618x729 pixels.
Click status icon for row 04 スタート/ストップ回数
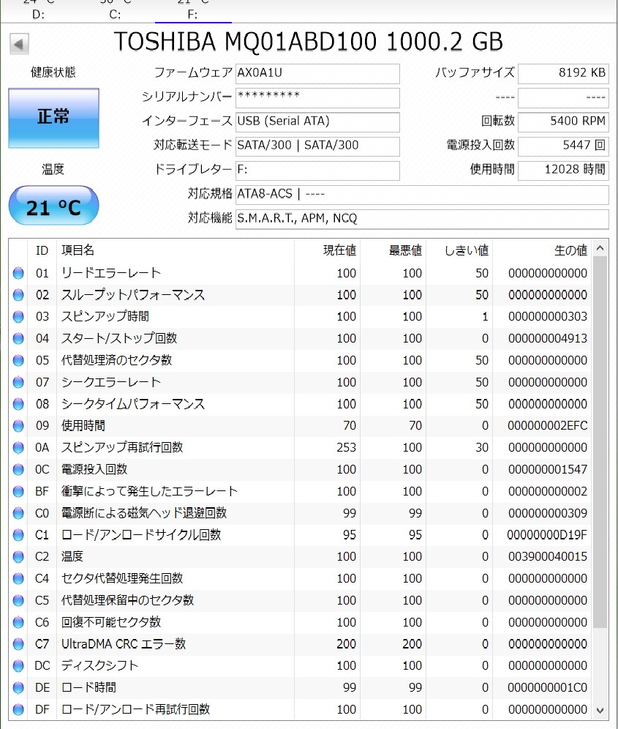click(18, 338)
